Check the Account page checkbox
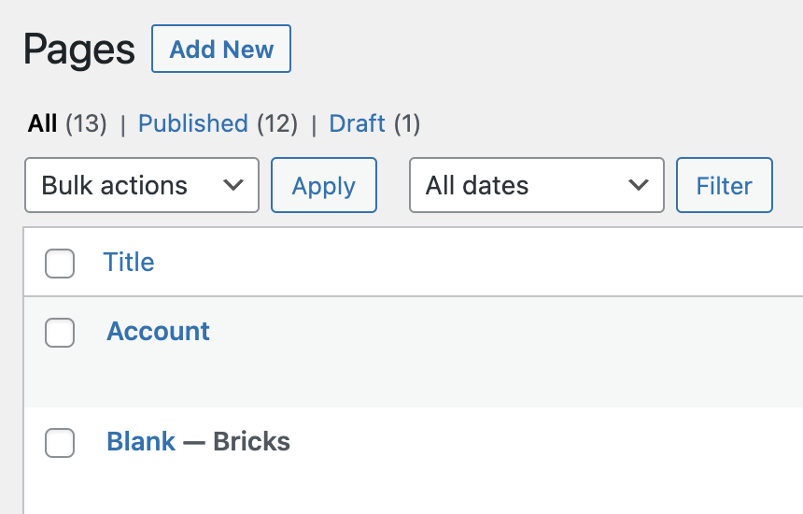 (60, 333)
